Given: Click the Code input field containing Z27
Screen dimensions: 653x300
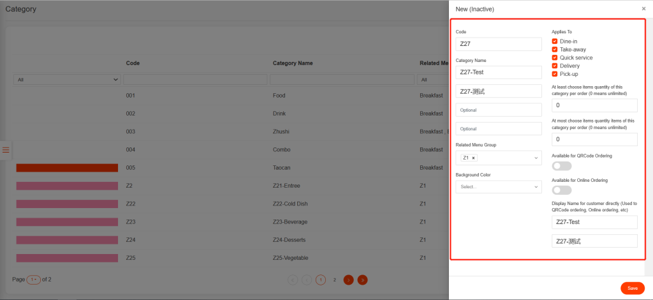Looking at the screenshot, I should (498, 44).
